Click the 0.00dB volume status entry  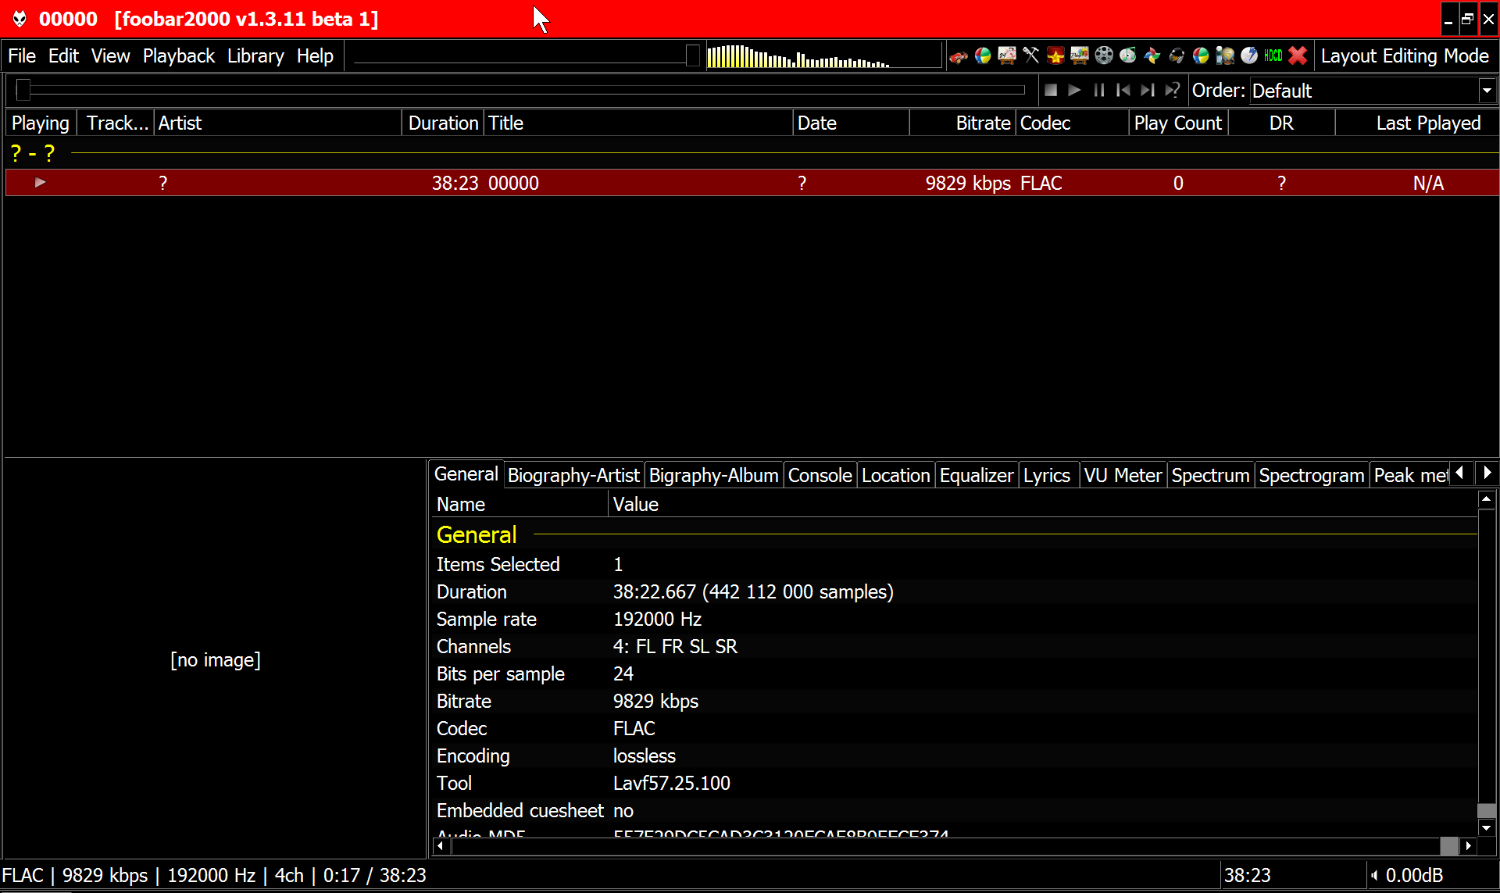click(1414, 876)
